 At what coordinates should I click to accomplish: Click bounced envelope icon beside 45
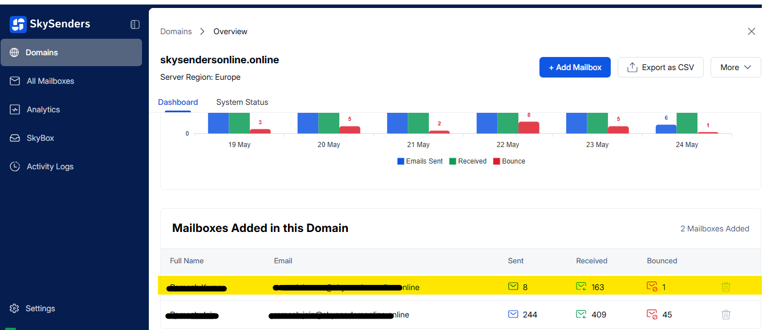pyautogui.click(x=652, y=314)
